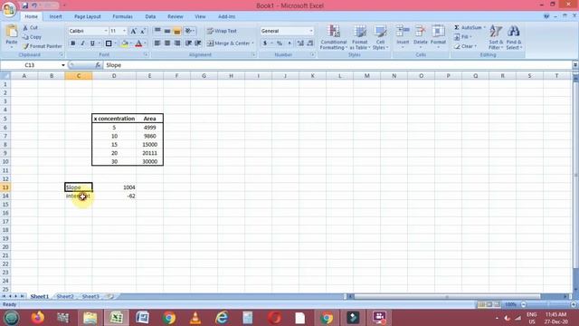Open the General number format dropdown
The width and height of the screenshot is (579, 326).
(311, 31)
